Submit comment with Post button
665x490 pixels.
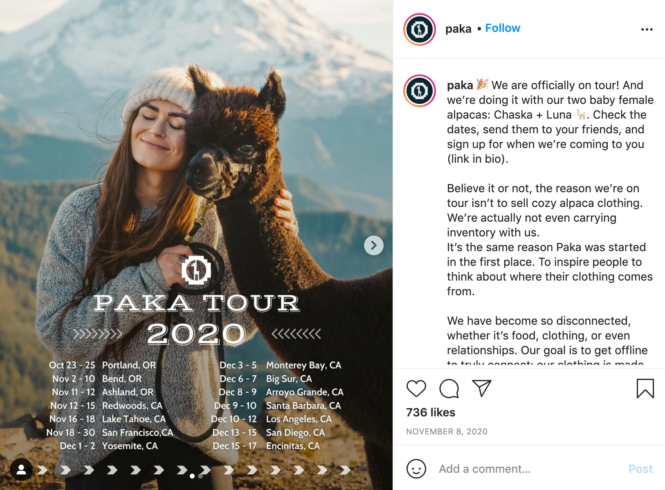coord(640,469)
